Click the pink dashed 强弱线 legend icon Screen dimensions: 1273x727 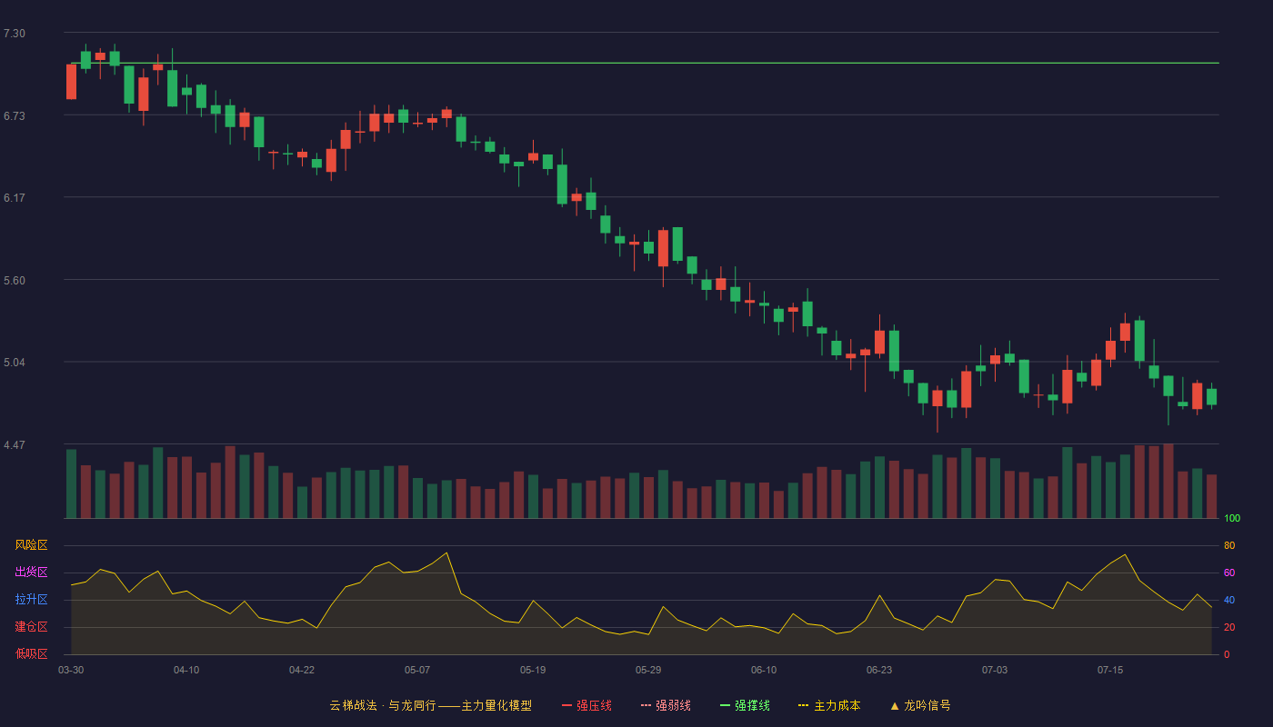coord(646,705)
